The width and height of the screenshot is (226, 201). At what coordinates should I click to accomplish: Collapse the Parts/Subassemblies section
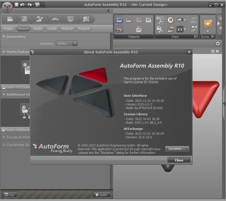(4, 52)
